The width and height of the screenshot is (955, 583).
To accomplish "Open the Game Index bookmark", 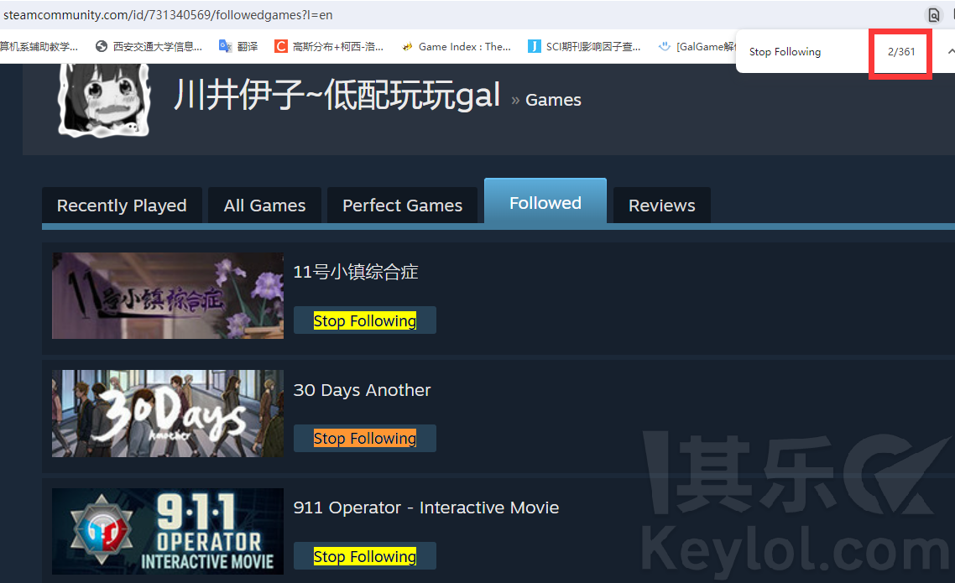I will pos(457,46).
